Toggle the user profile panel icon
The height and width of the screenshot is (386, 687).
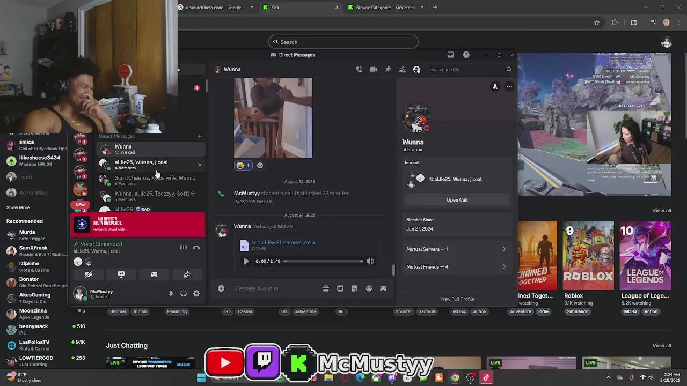[416, 69]
